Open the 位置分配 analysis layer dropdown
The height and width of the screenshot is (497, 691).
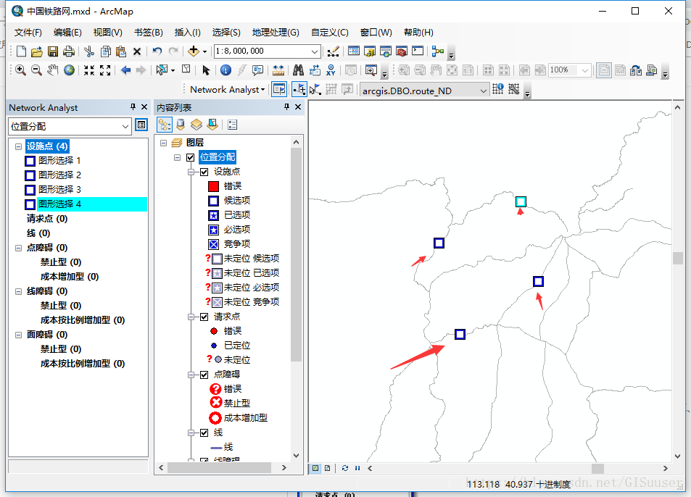(x=125, y=126)
